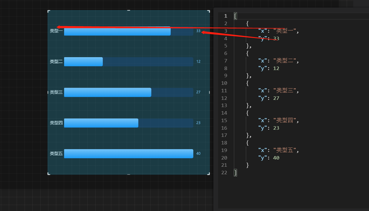
Task: Click the chart value 12 beside 类型二 bar
Action: (198, 62)
